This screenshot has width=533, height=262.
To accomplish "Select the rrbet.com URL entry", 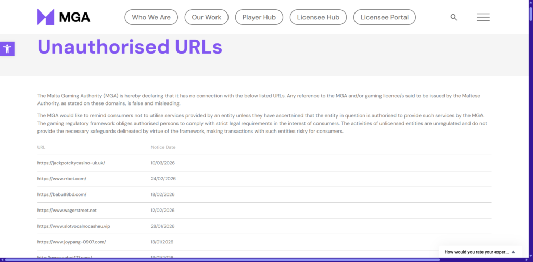I will [62, 179].
